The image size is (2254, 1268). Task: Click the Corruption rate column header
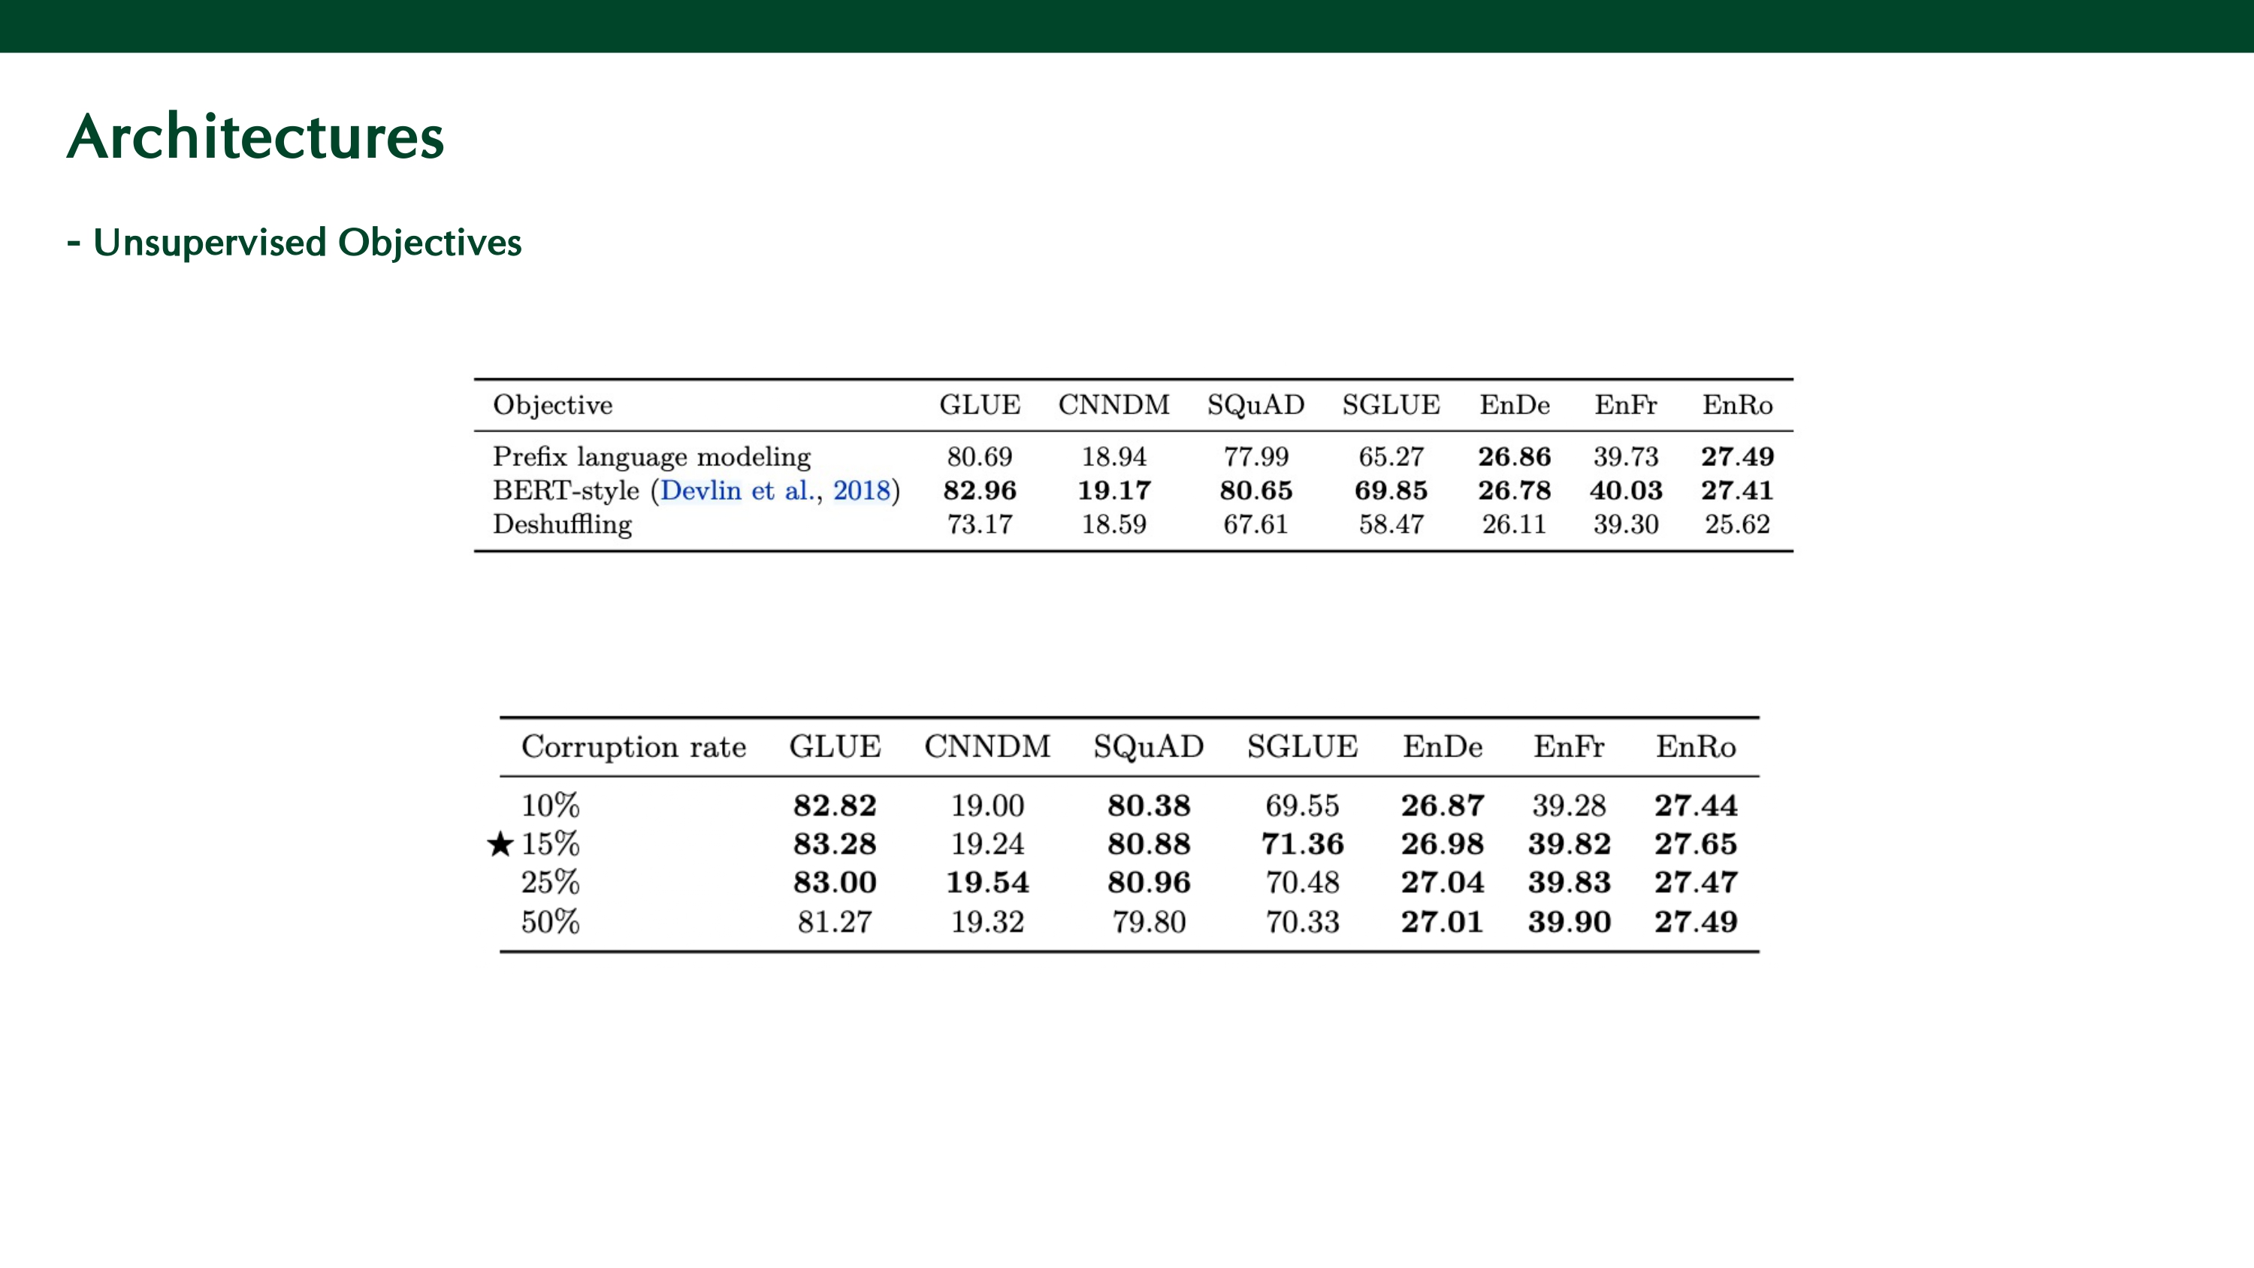(x=633, y=747)
